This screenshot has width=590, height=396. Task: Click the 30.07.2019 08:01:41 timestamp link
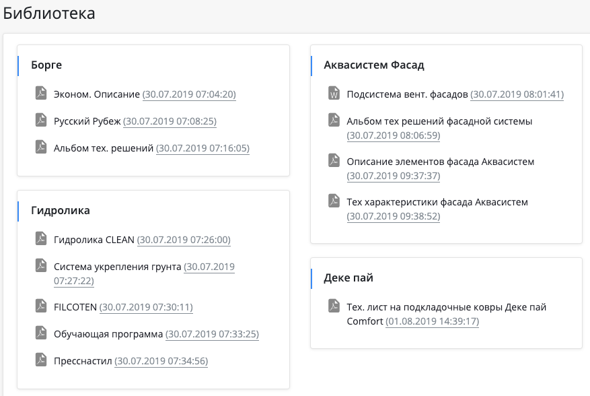[x=517, y=94]
